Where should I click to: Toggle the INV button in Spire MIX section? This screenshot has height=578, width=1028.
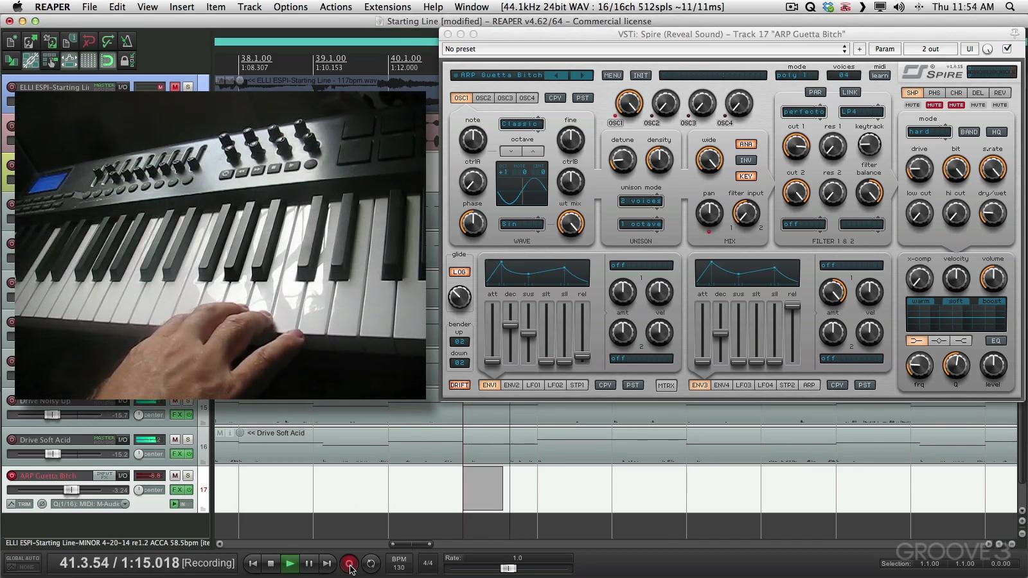[x=745, y=161]
